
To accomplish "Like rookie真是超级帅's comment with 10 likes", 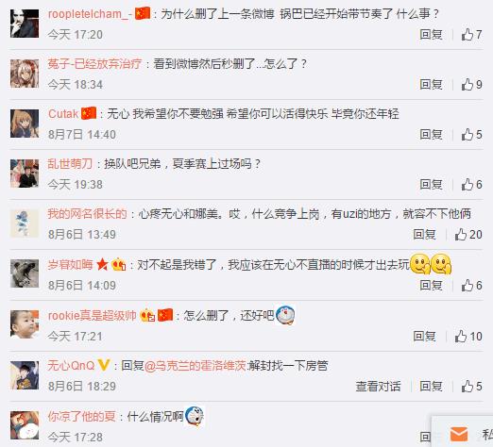I will click(468, 336).
